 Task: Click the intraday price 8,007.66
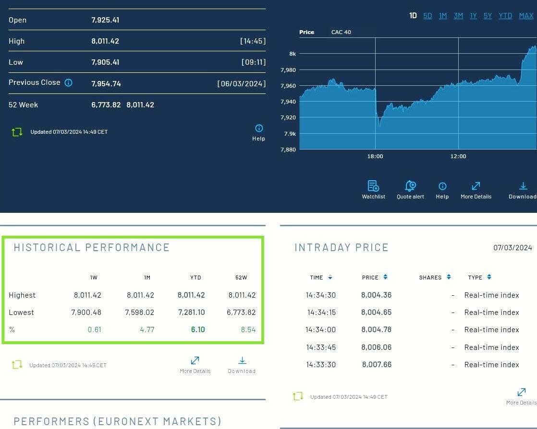coord(377,365)
